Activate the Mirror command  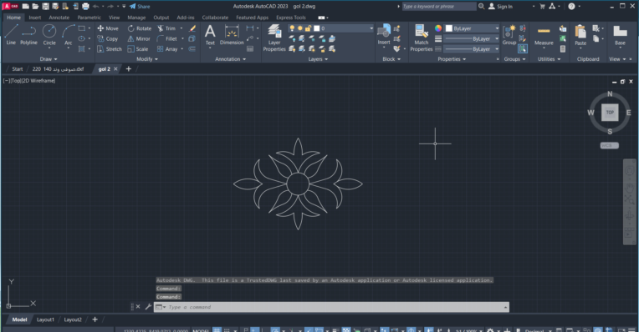[139, 38]
